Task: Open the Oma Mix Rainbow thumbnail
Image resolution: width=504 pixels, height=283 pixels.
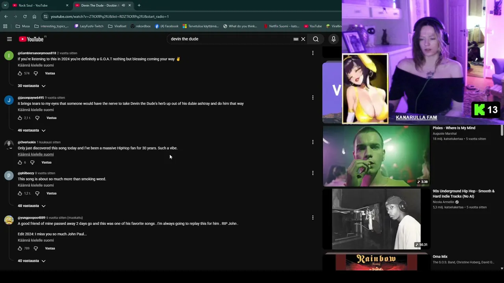Action: coord(376,262)
